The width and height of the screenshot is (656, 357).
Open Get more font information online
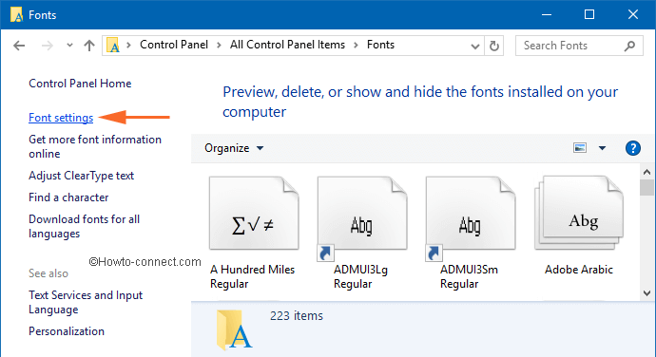[x=95, y=146]
